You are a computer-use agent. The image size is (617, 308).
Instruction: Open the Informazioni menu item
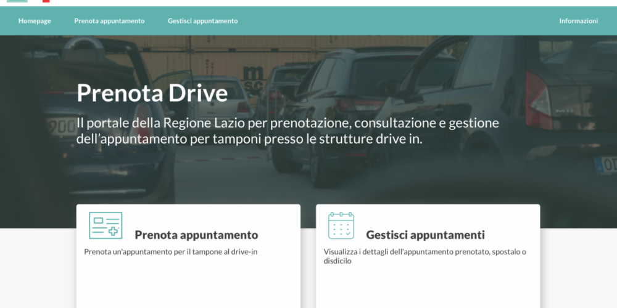pyautogui.click(x=579, y=21)
